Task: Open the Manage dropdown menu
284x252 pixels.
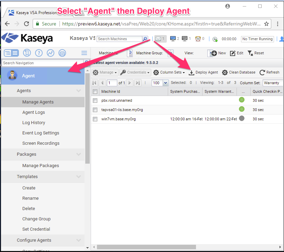Action: click(105, 72)
